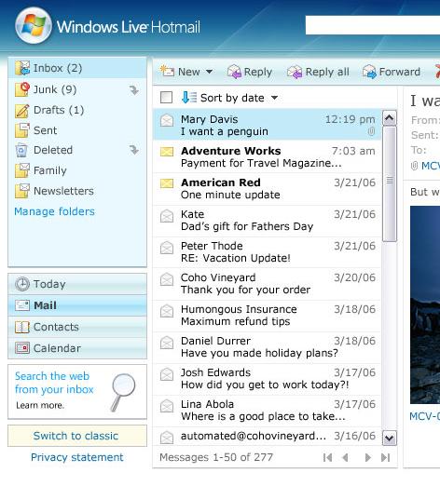Click American Red unread envelope icon
440x486 pixels.
pyautogui.click(x=167, y=183)
